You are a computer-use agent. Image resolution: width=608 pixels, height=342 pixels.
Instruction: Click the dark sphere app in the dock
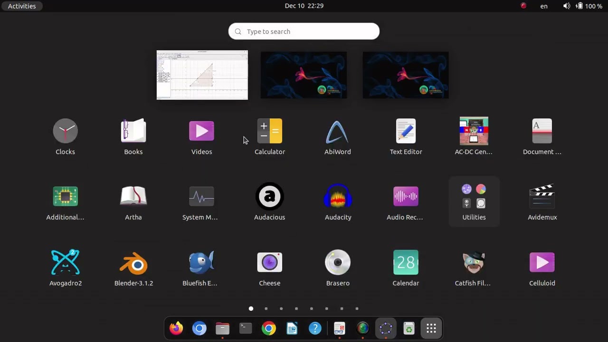(x=362, y=328)
